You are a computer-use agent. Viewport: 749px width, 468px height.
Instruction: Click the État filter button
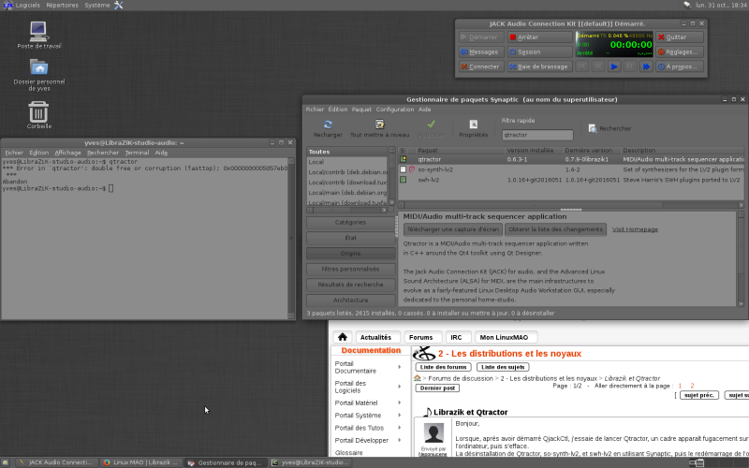point(350,238)
